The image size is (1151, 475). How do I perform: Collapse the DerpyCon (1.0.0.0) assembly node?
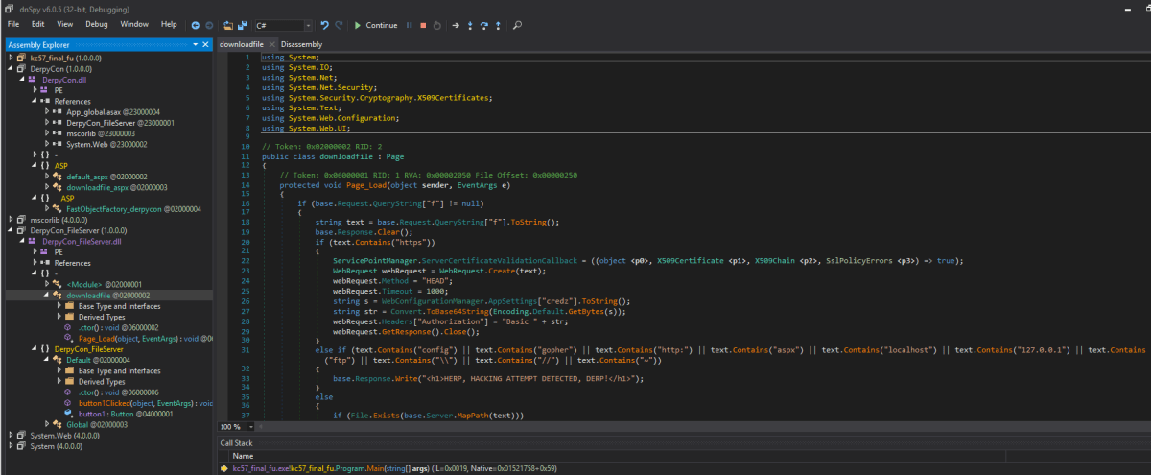point(11,68)
